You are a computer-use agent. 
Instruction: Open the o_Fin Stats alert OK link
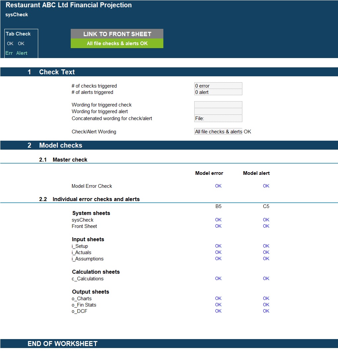266,305
